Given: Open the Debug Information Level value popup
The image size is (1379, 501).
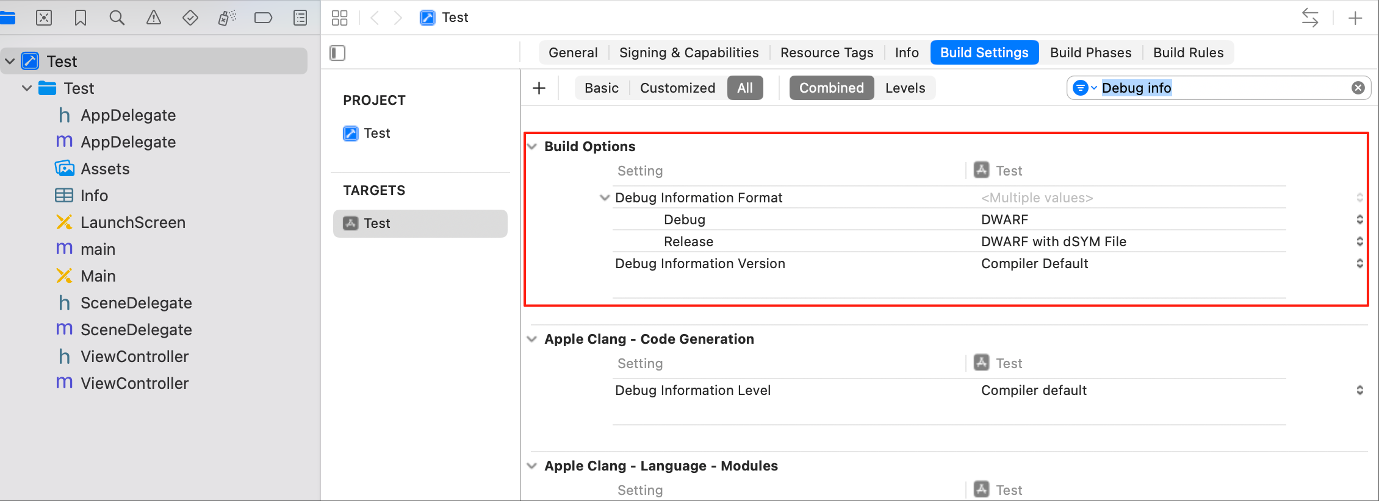Looking at the screenshot, I should click(x=1359, y=390).
